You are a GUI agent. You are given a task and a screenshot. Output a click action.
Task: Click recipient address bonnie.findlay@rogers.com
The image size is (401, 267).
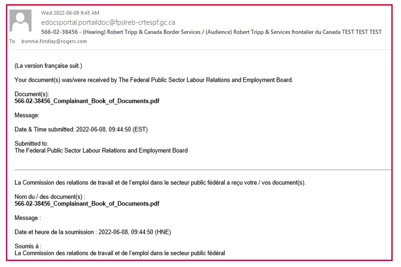click(53, 41)
